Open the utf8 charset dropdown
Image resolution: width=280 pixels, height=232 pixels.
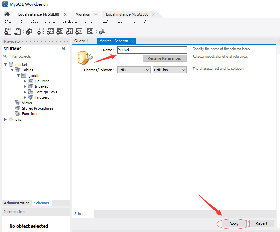(x=134, y=70)
